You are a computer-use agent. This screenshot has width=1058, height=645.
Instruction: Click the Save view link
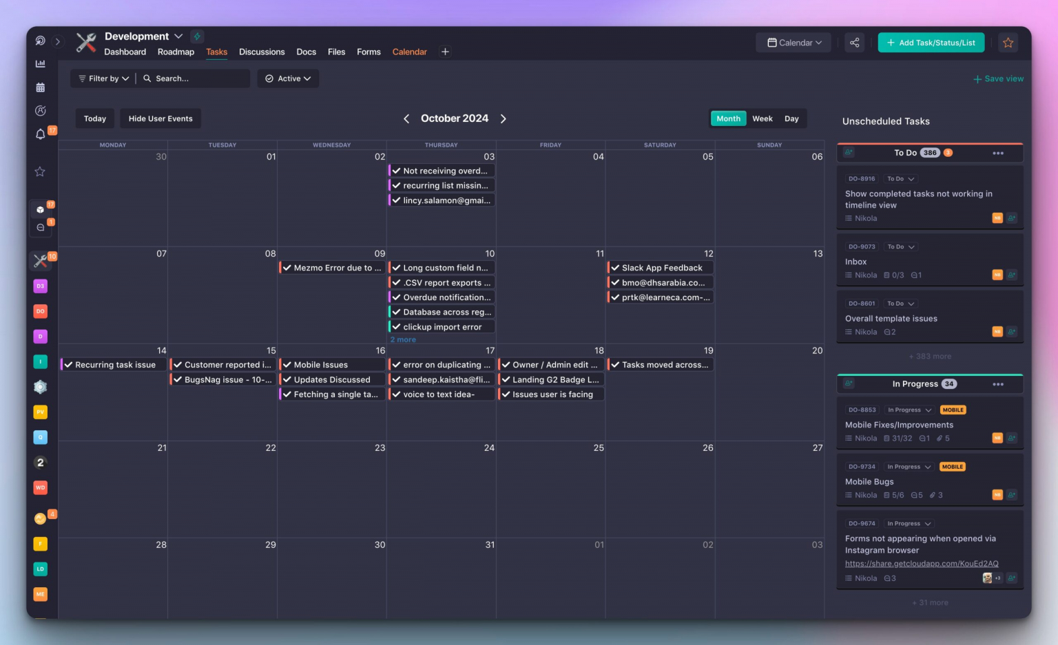tap(998, 79)
